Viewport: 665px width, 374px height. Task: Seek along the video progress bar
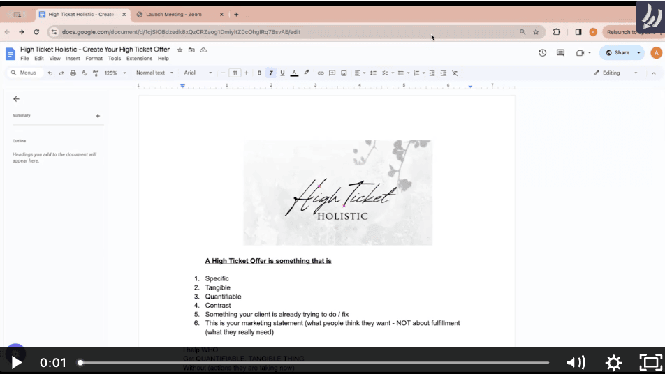[314, 363]
